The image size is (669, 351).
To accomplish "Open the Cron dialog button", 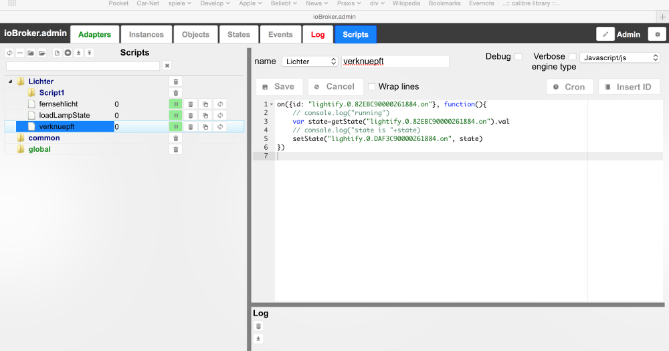I will pos(569,86).
